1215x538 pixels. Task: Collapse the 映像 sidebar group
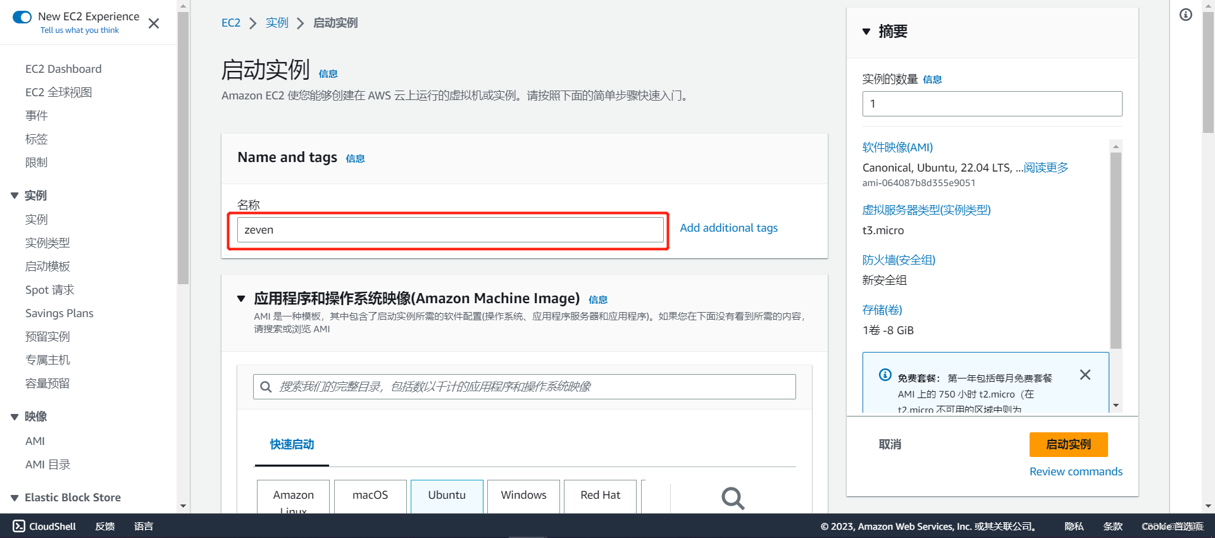click(x=15, y=416)
